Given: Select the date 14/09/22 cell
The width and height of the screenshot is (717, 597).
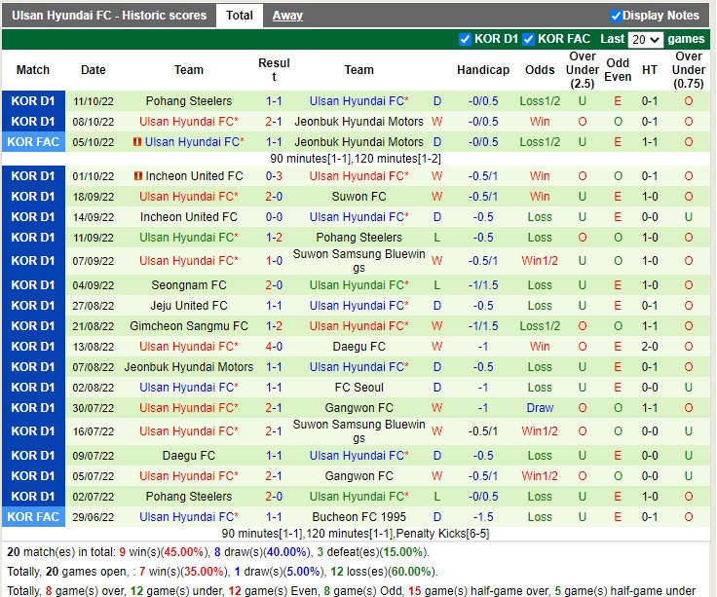Looking at the screenshot, I should point(94,217).
